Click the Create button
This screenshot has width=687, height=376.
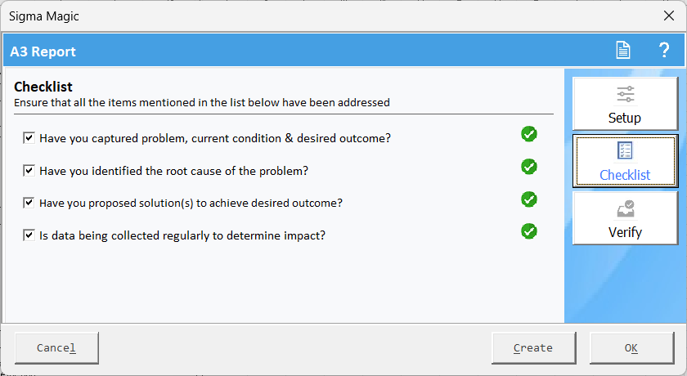[533, 347]
